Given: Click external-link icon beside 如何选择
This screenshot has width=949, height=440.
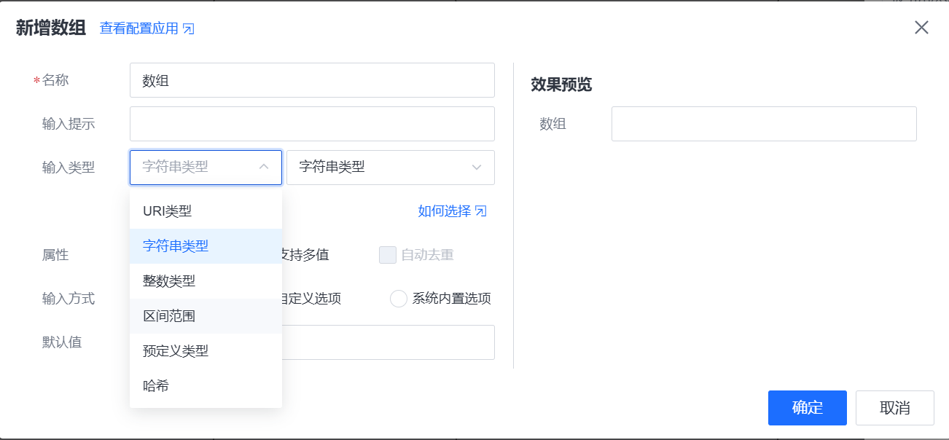Looking at the screenshot, I should [x=480, y=211].
